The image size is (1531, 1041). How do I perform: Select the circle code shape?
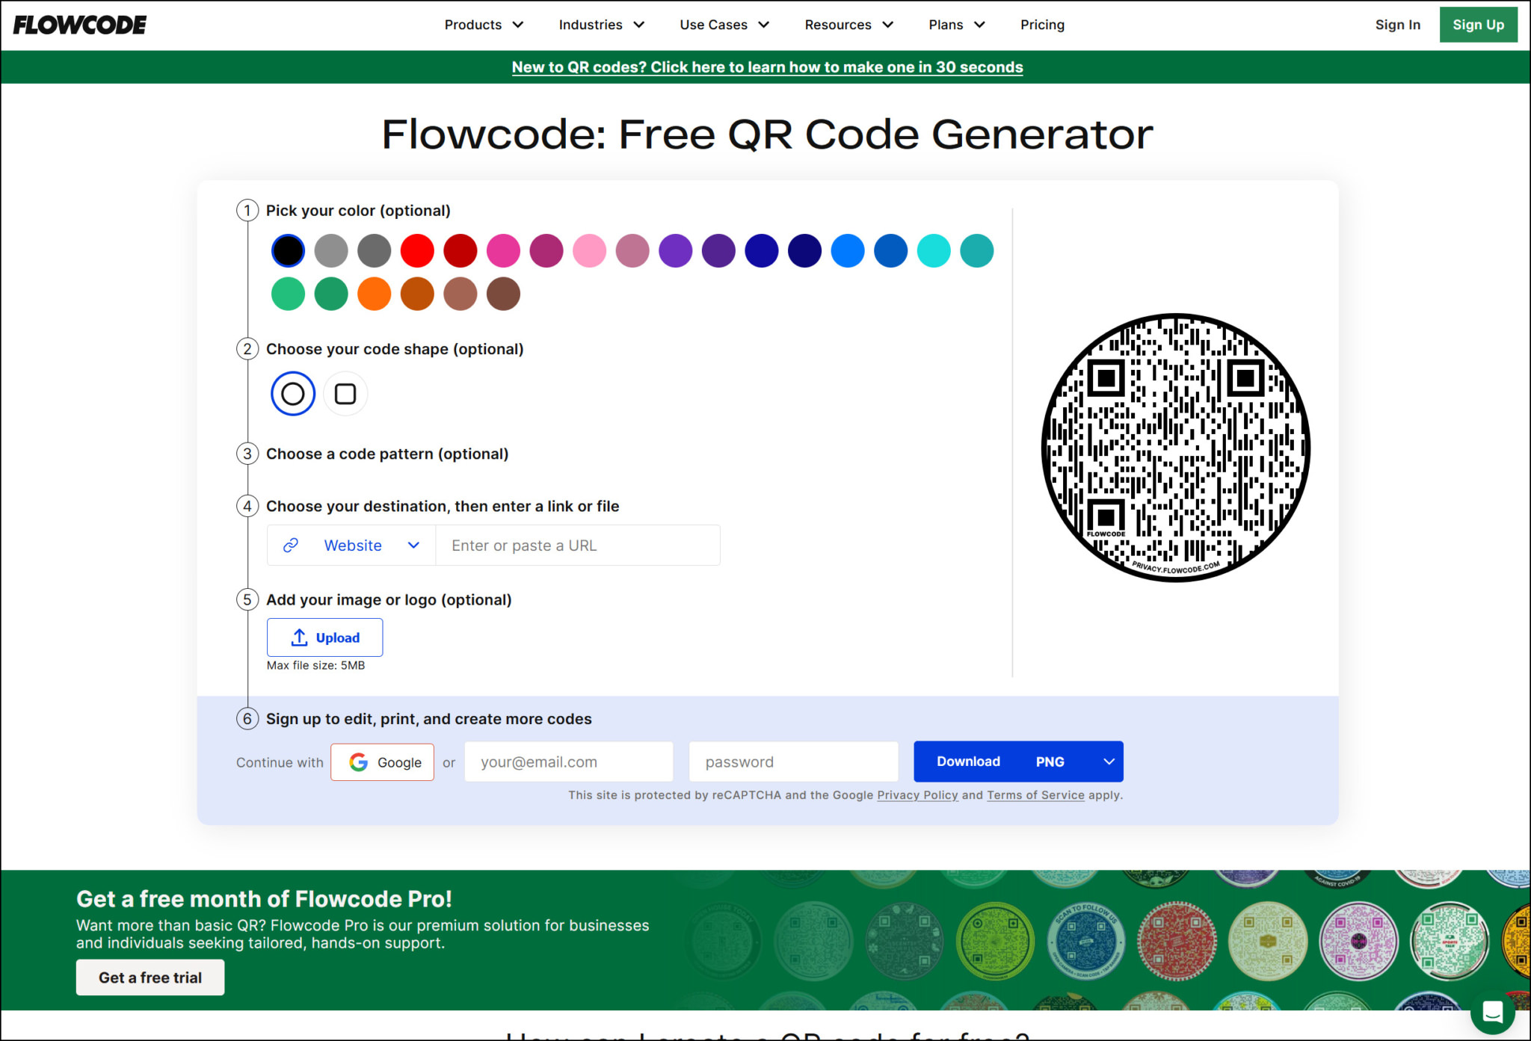point(293,394)
